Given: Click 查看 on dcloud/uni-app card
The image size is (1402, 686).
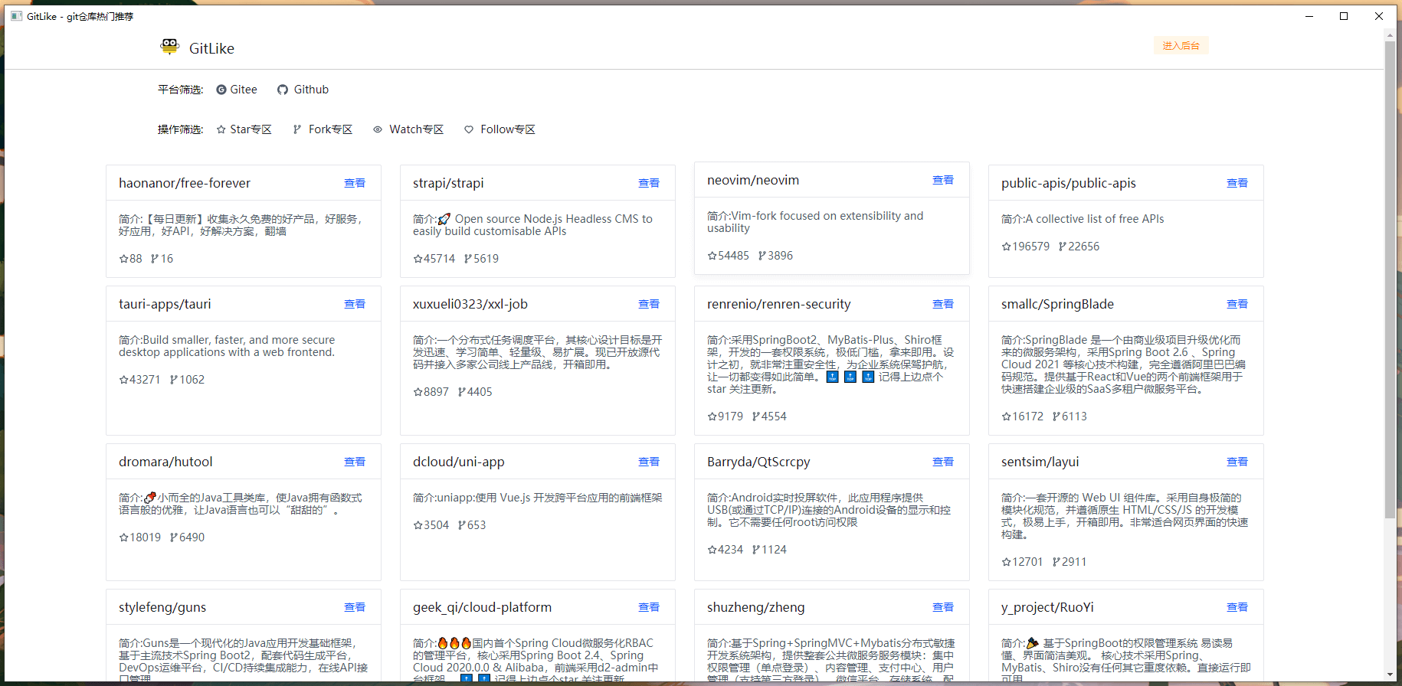Looking at the screenshot, I should pyautogui.click(x=649, y=462).
